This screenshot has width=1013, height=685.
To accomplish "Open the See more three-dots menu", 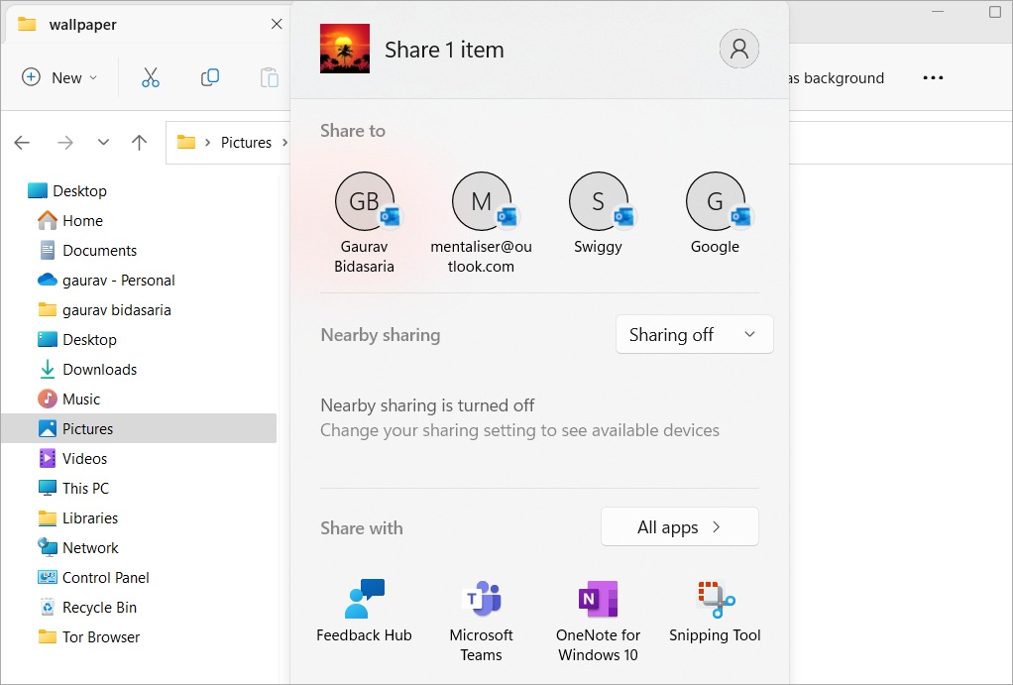I will pos(933,77).
